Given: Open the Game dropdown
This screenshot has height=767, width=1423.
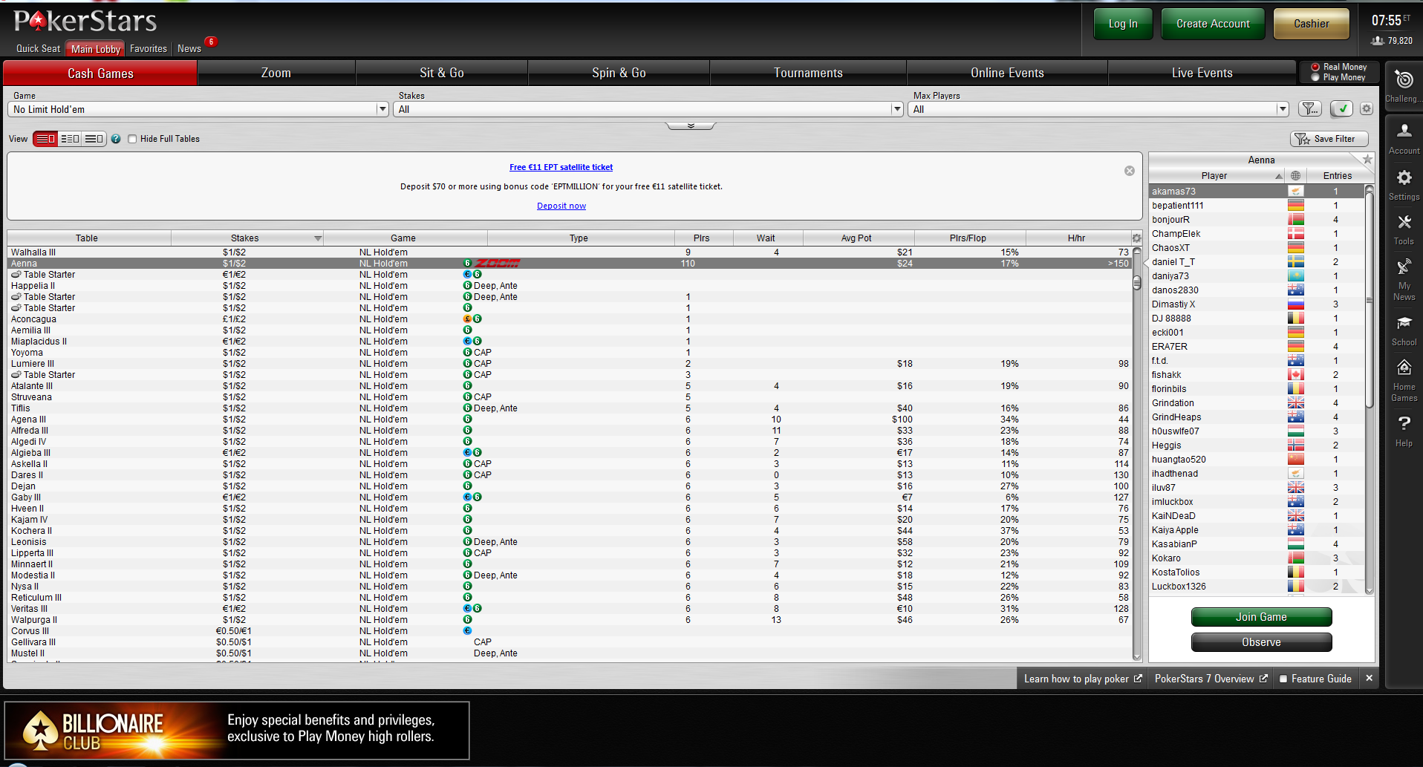Looking at the screenshot, I should click(198, 109).
